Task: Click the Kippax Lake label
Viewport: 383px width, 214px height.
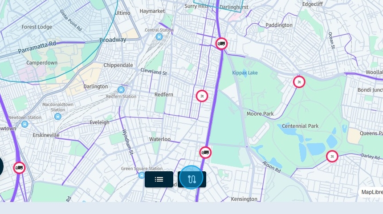Action: pos(245,73)
